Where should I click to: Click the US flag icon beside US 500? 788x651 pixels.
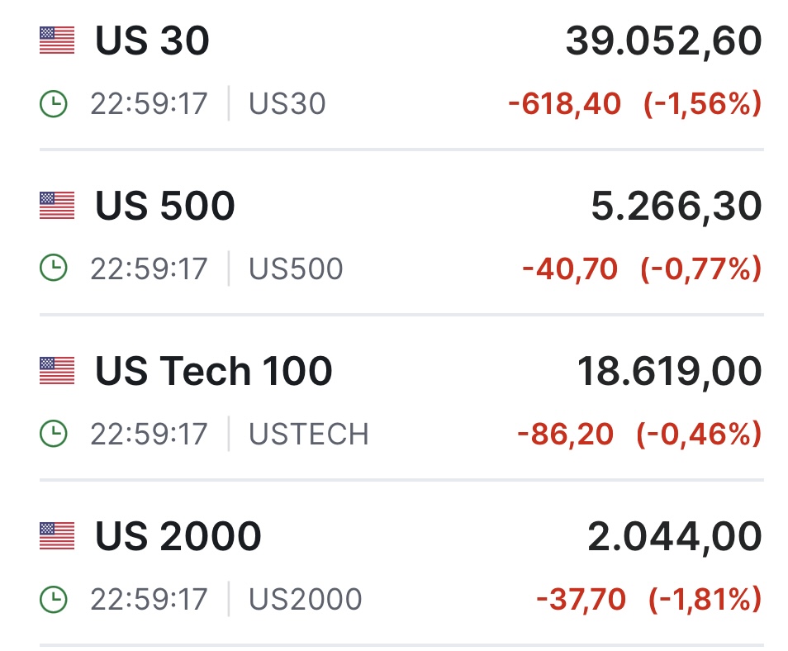(57, 206)
